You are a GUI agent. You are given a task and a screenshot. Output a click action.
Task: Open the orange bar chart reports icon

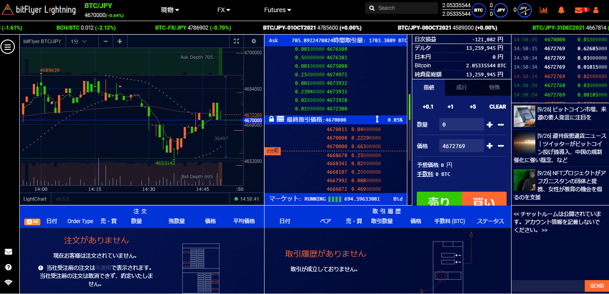point(544,9)
